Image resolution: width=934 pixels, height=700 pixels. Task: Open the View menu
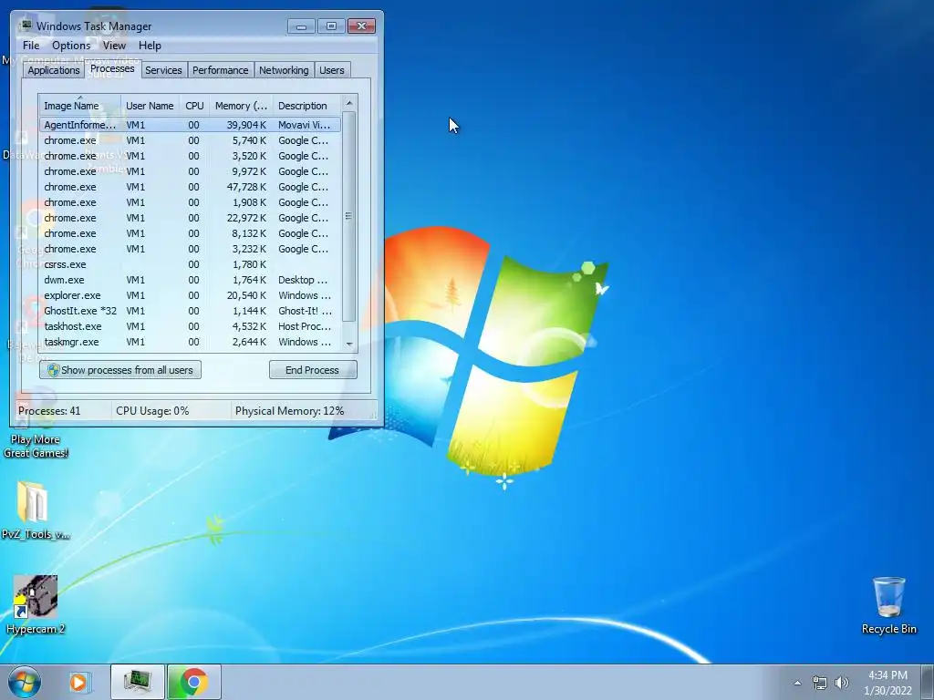pyautogui.click(x=114, y=46)
